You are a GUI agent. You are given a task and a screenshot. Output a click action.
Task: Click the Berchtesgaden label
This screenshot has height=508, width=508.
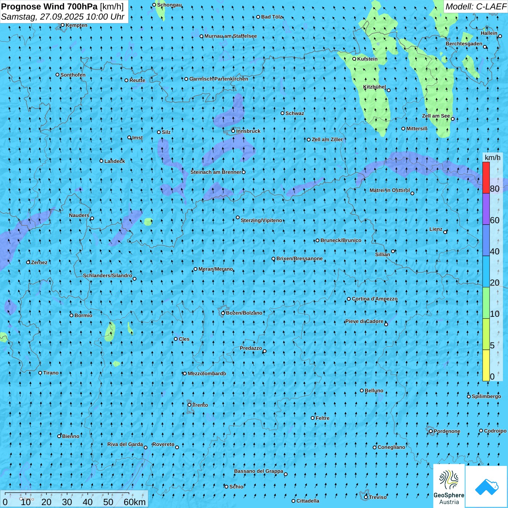(464, 44)
